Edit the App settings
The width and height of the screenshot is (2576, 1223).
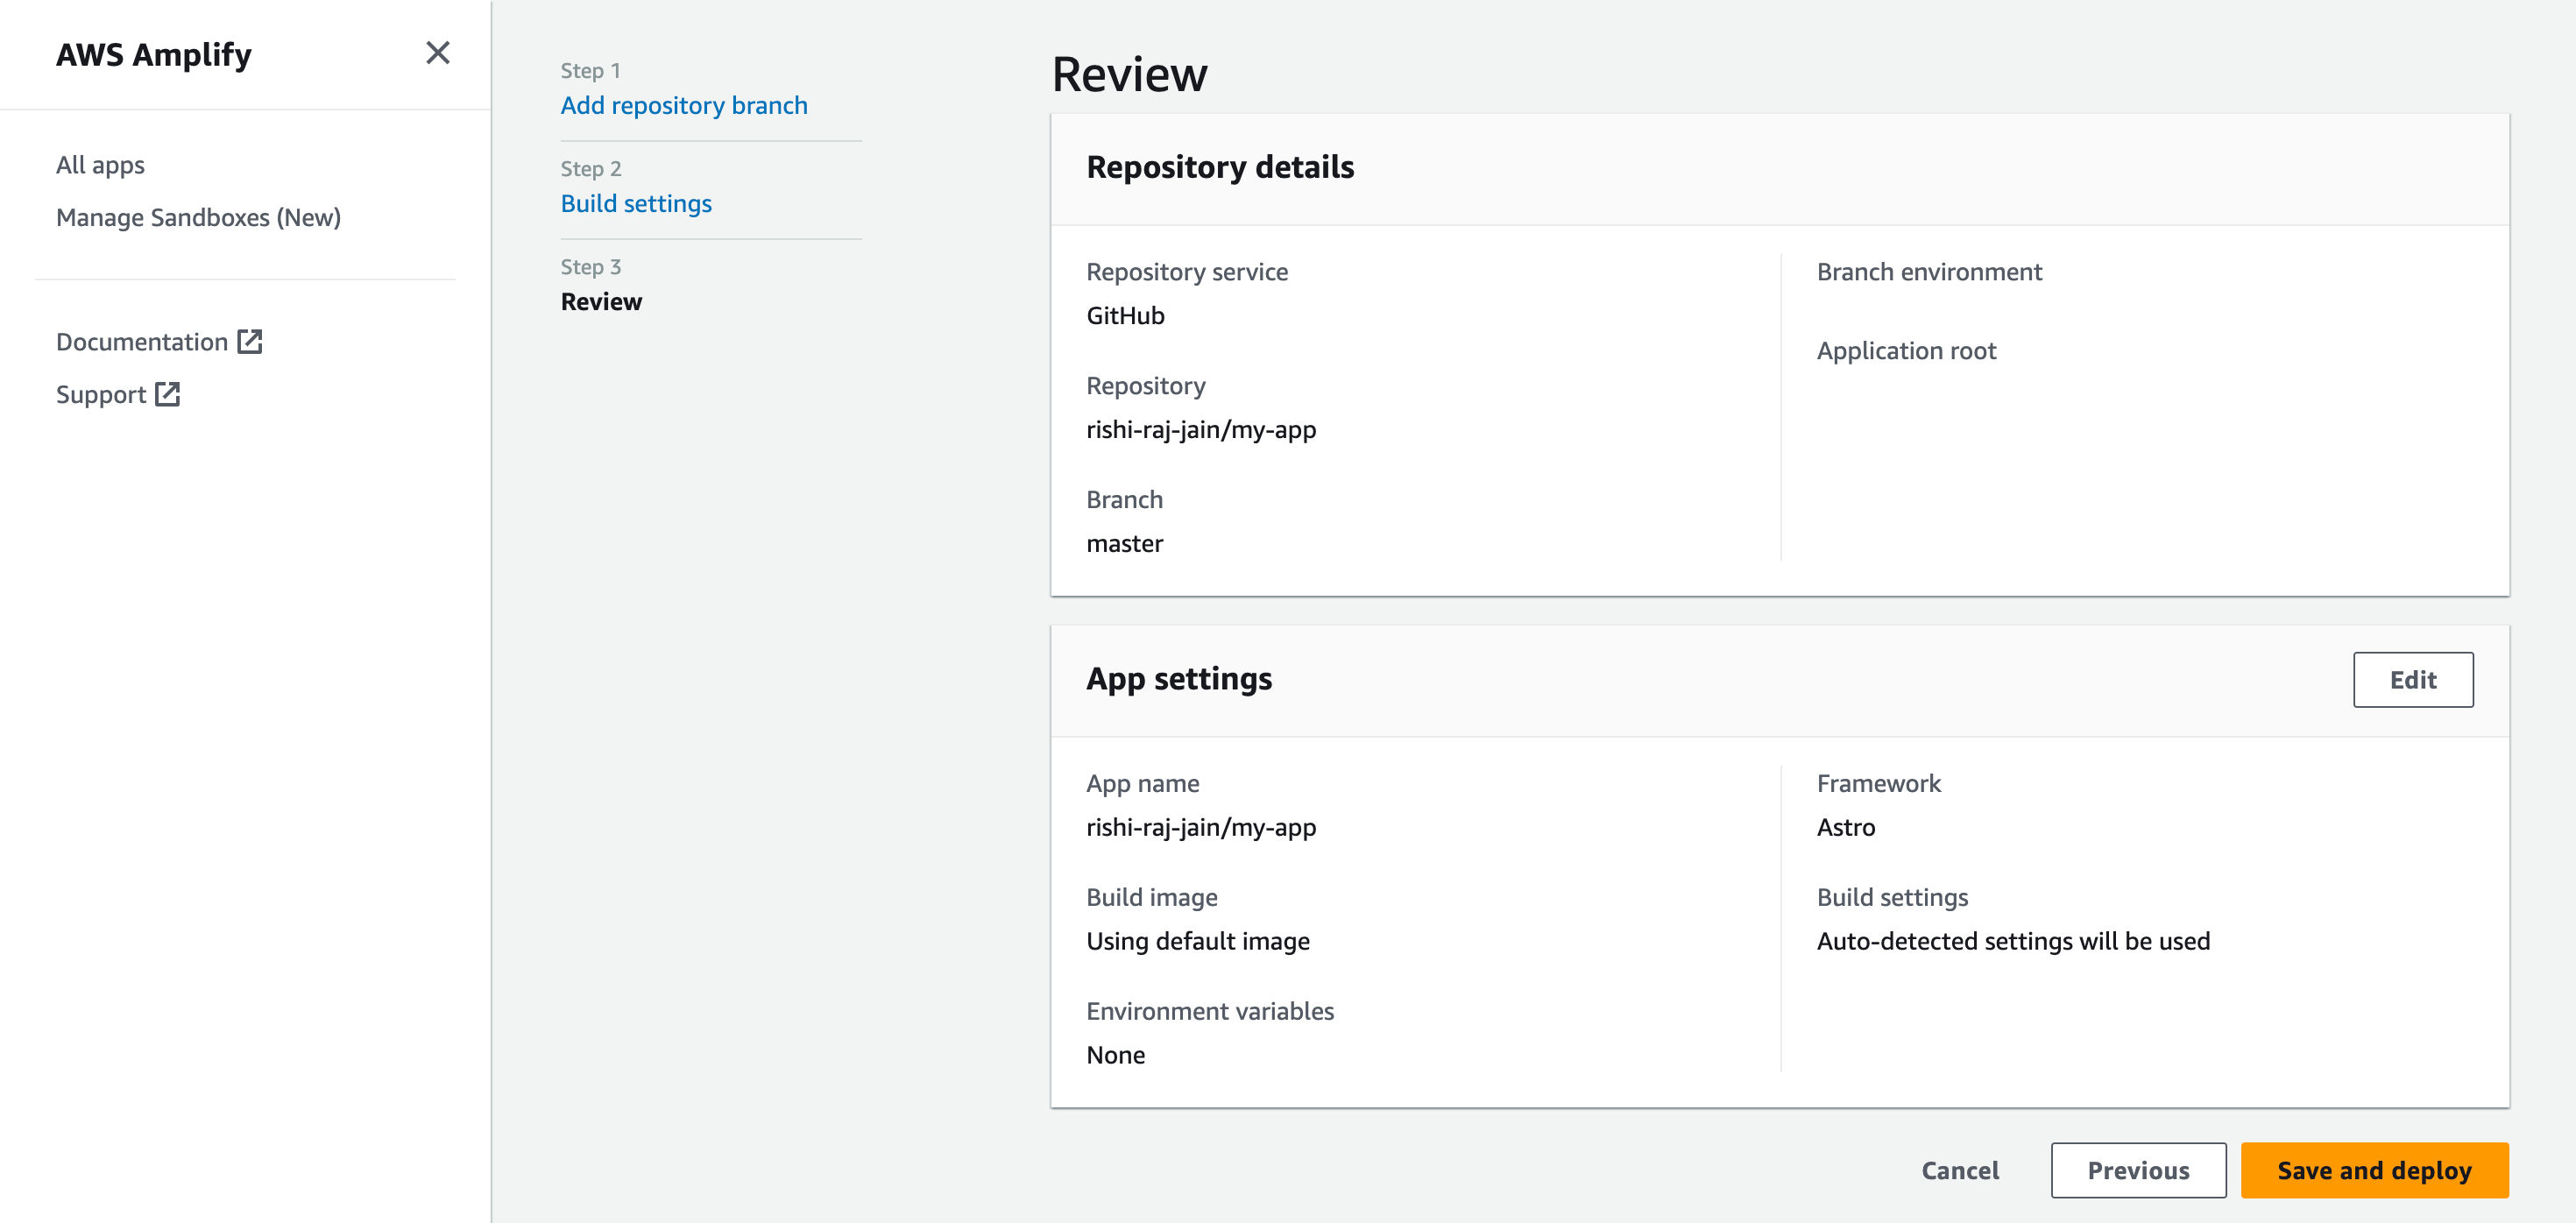[2413, 680]
